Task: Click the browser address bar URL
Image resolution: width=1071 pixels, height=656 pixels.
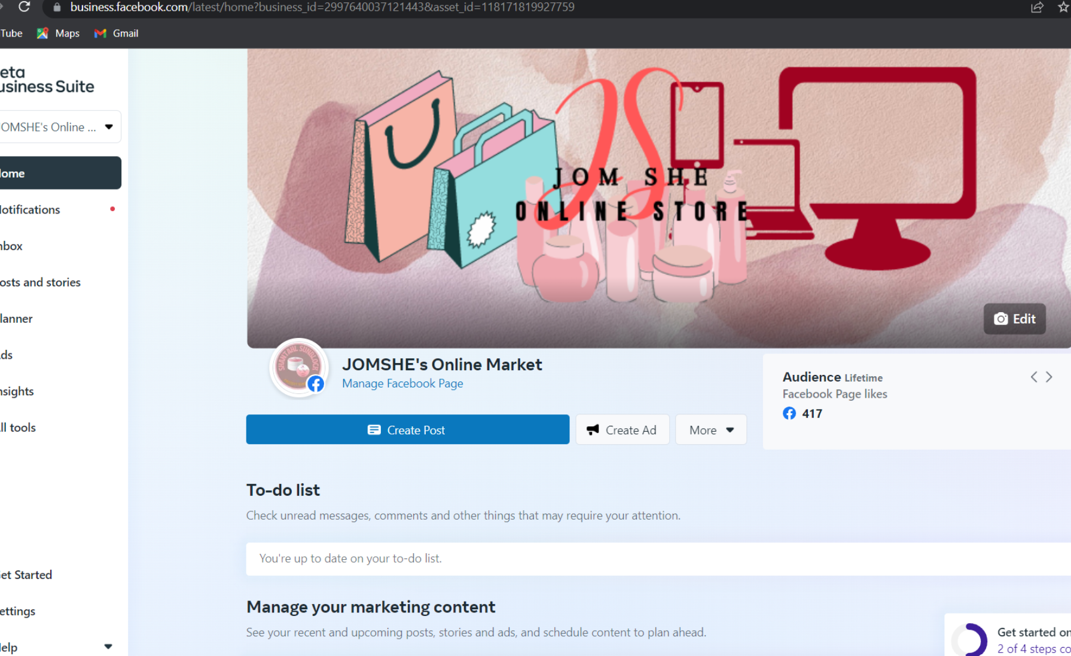Action: coord(322,7)
